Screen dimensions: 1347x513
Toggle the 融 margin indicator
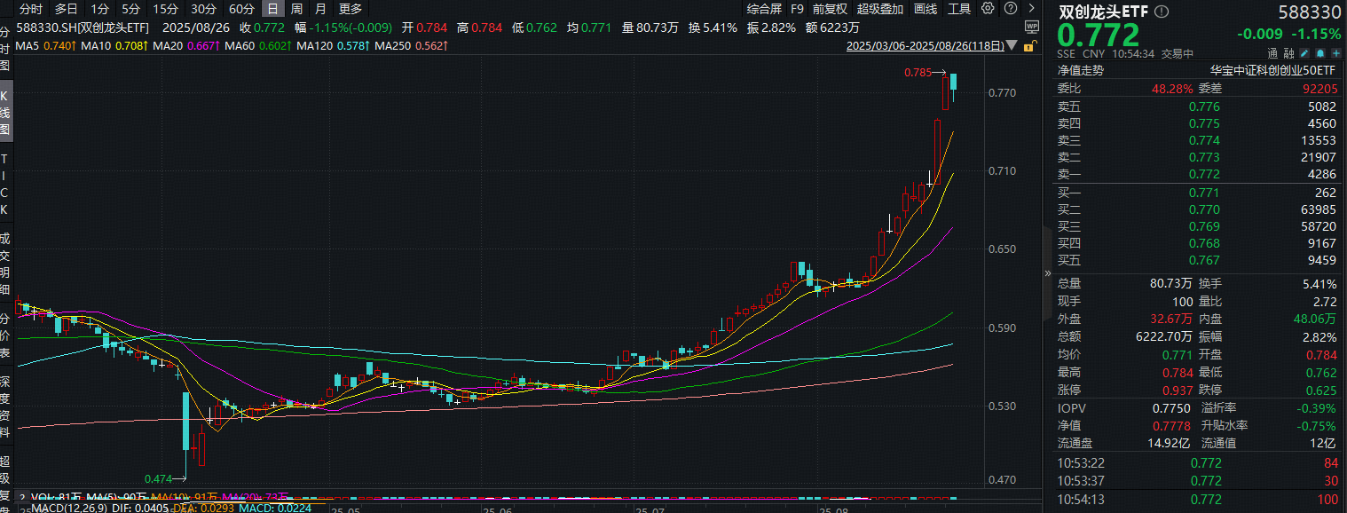(x=1288, y=53)
